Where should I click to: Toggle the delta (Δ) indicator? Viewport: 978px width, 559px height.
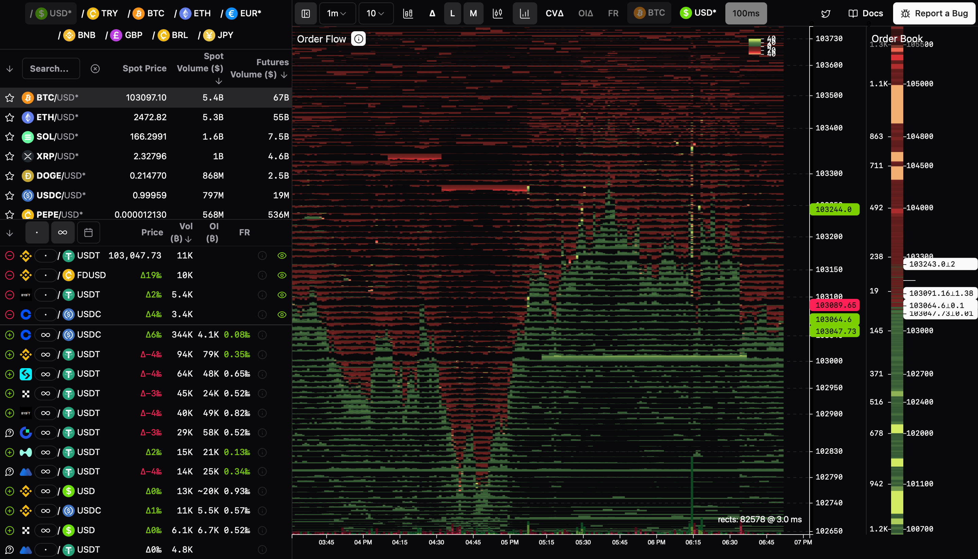click(x=432, y=14)
